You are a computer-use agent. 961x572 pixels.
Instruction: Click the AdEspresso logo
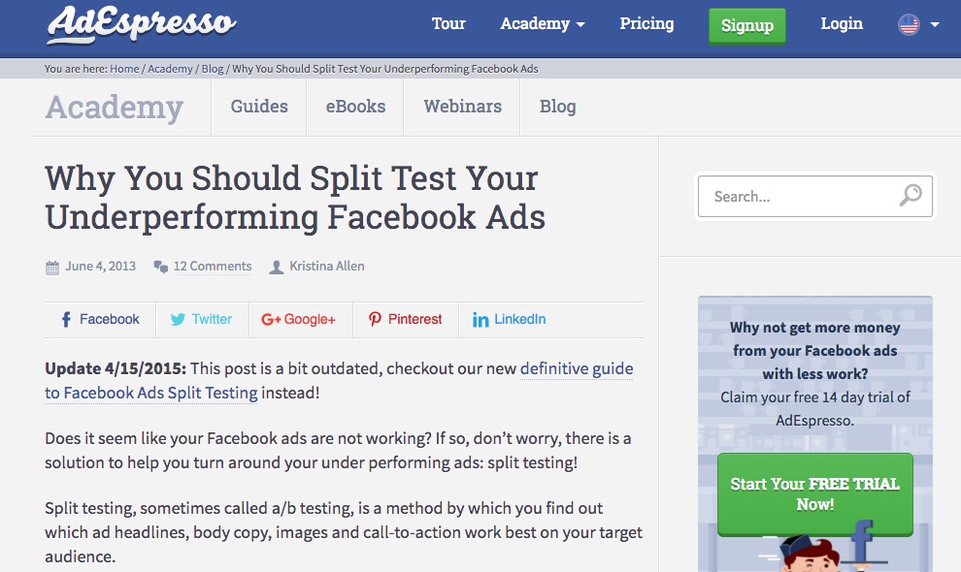click(x=141, y=24)
